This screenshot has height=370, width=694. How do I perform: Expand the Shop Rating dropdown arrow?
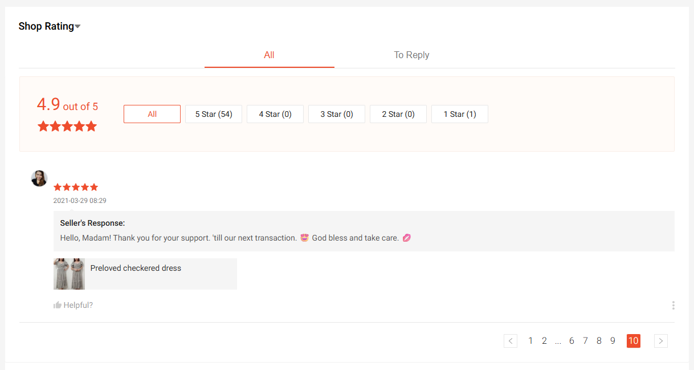click(77, 27)
